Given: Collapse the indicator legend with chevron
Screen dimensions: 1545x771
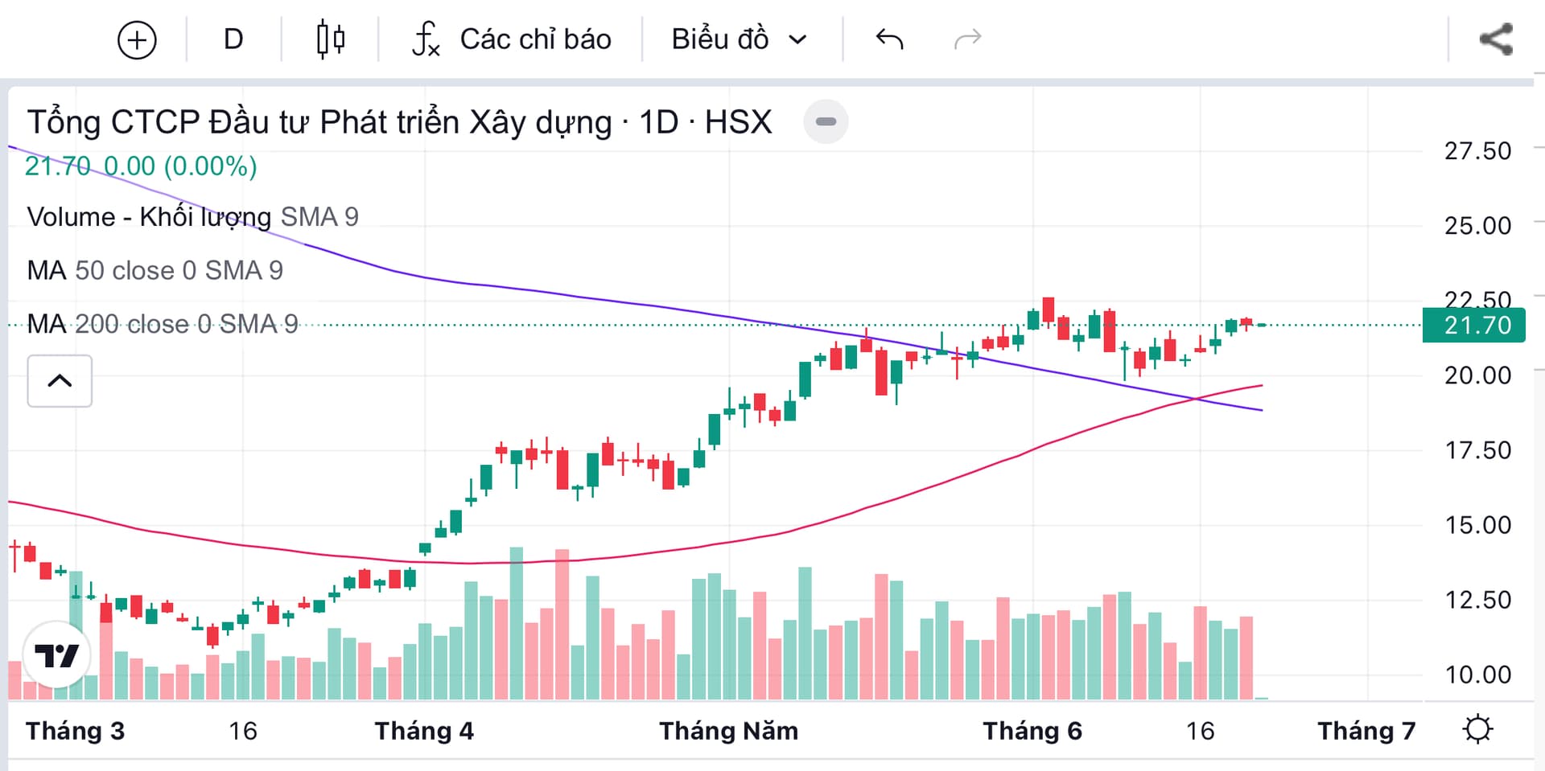Looking at the screenshot, I should pyautogui.click(x=60, y=381).
